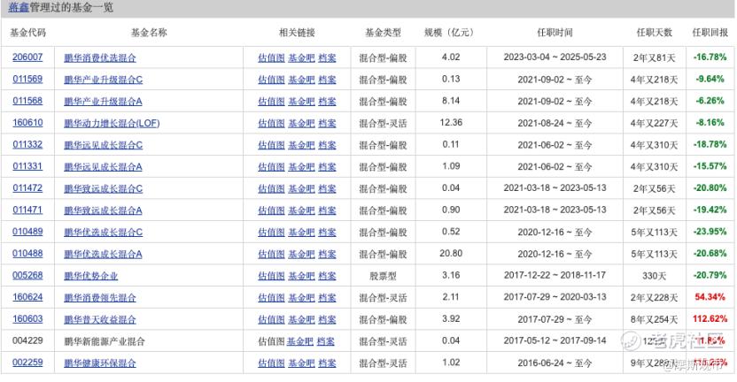Open the 鹏华致远成长混合C fund link
Viewport: 737px width, 382px height.
[x=103, y=188]
